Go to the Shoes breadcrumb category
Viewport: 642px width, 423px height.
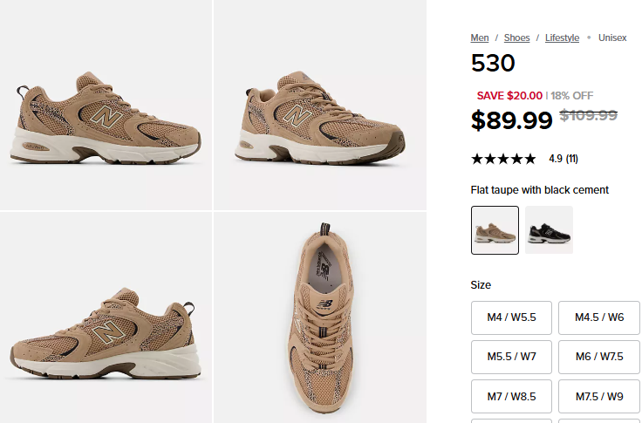point(516,38)
